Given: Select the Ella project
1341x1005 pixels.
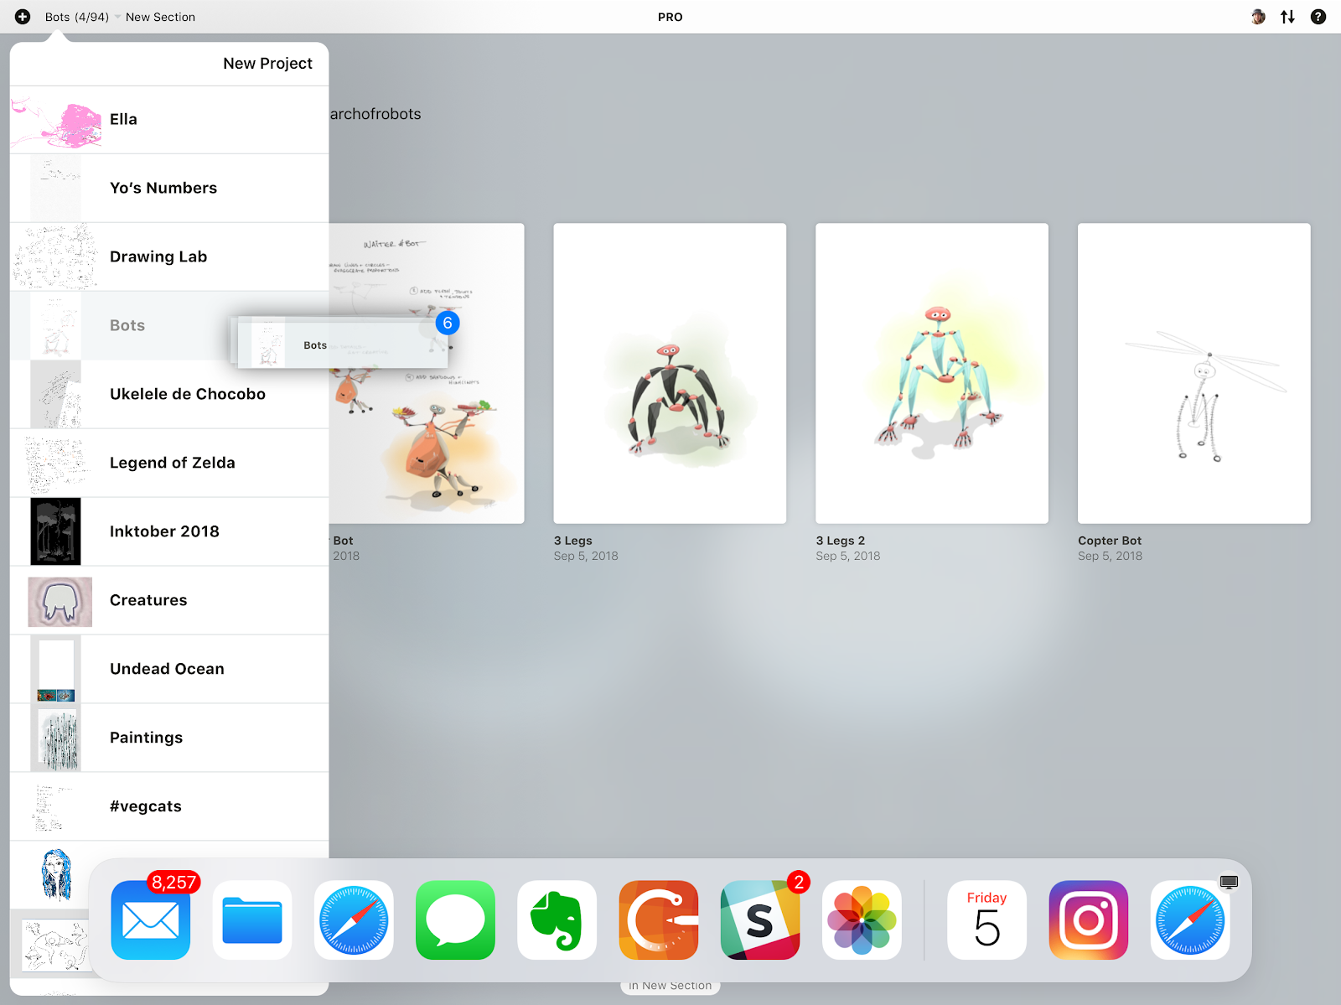Looking at the screenshot, I should (x=169, y=120).
